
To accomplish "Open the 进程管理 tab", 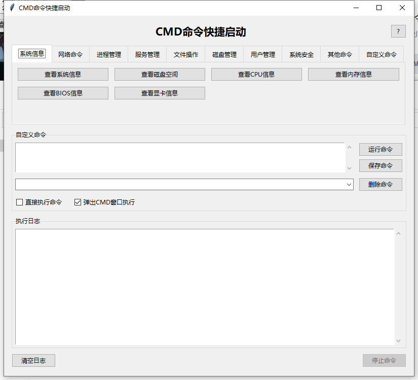I will [108, 53].
